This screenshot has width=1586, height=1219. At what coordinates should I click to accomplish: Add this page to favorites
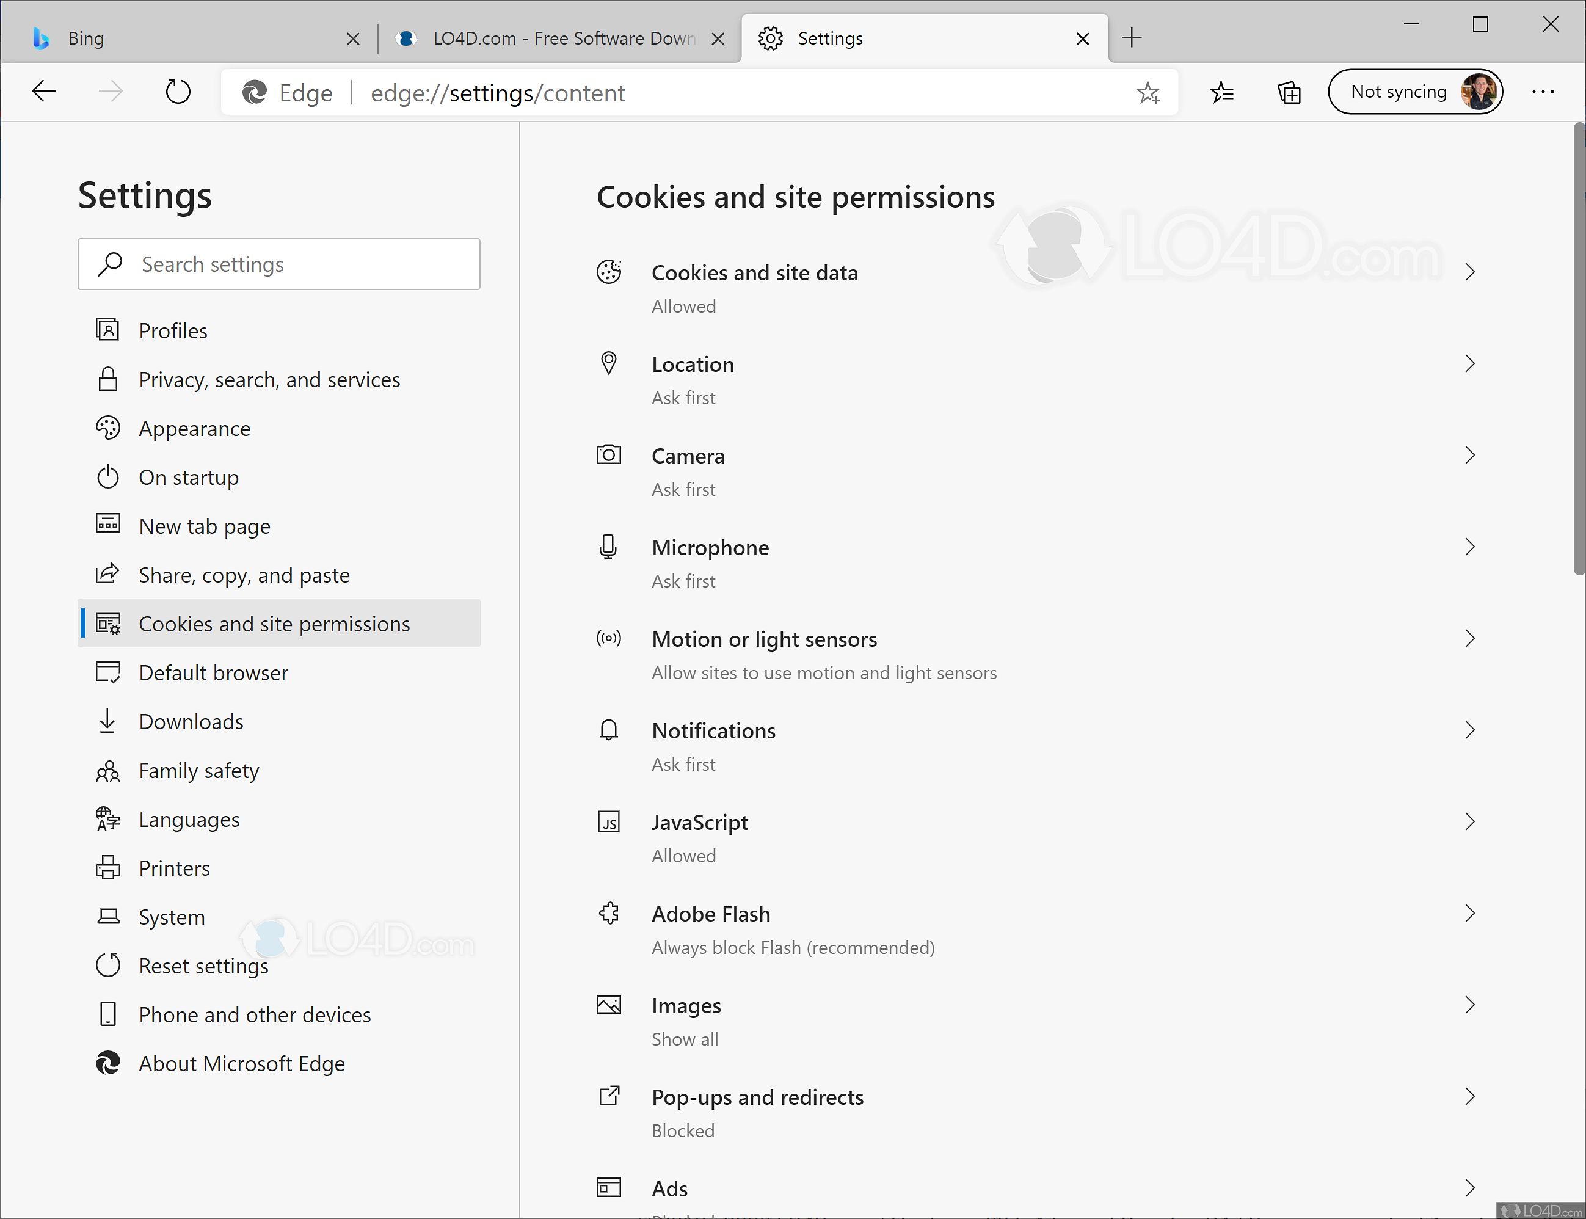[1149, 92]
